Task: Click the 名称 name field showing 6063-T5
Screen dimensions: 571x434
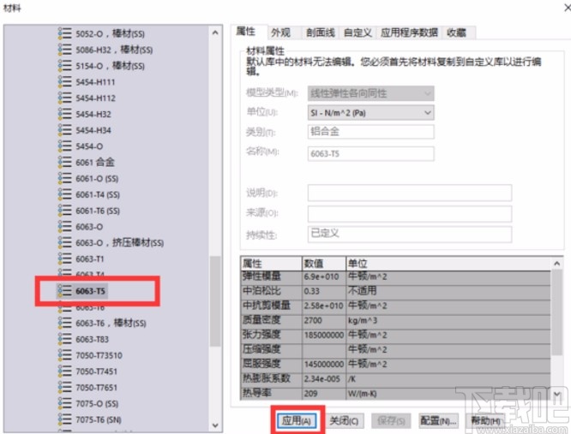Action: [370, 153]
